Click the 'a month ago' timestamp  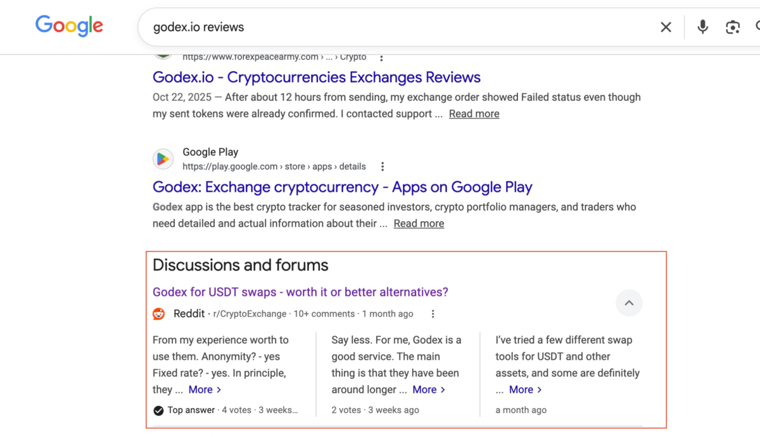[521, 410]
